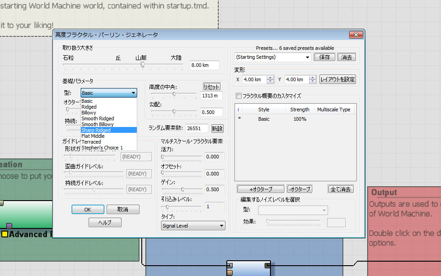Screen dimensions: 441x276
Task: Click the Strength column header
Action: click(300, 110)
